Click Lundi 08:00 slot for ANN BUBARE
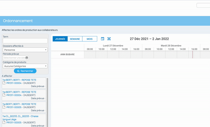Image resolution: width=210 pixels, height=127 pixels. 90,55
